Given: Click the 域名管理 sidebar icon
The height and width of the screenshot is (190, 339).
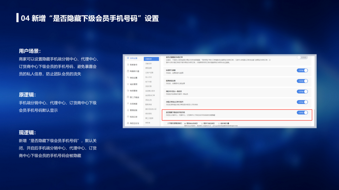Looking at the screenshot, I should (127, 84).
